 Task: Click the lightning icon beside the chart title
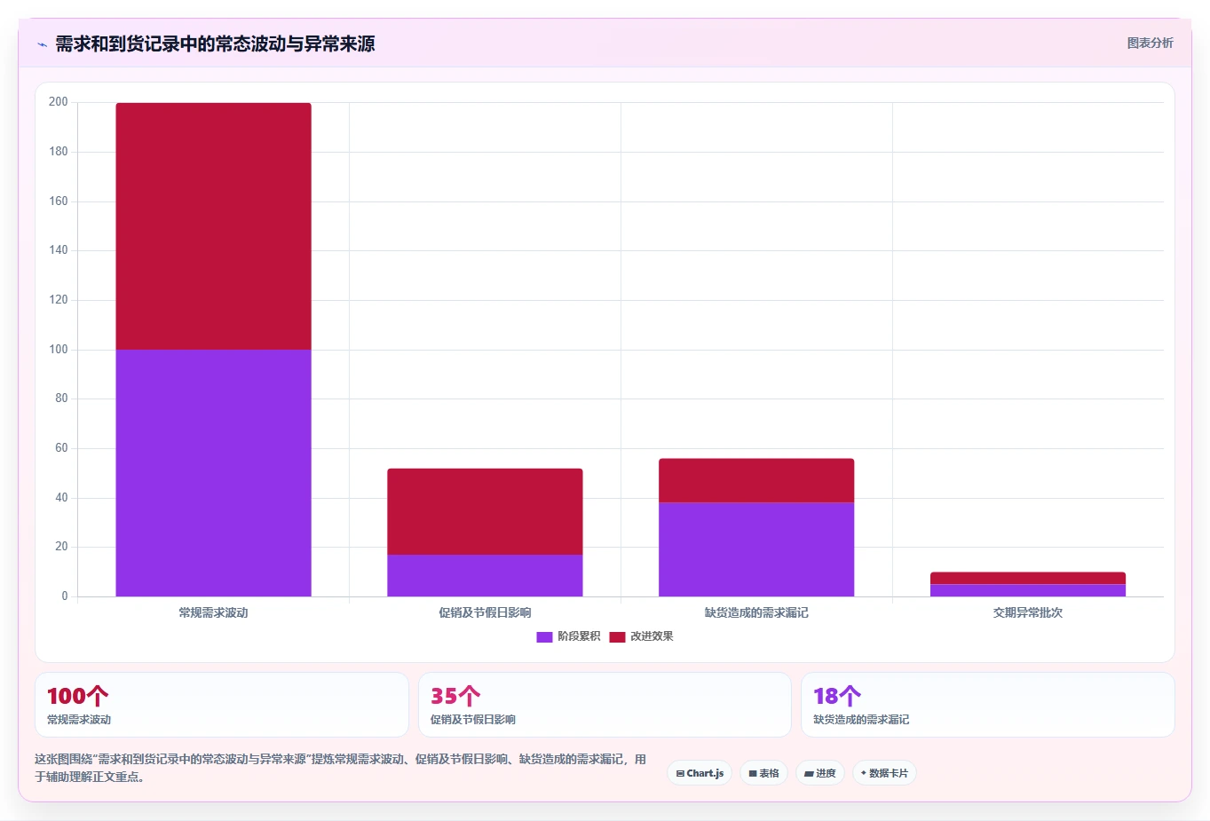[42, 44]
